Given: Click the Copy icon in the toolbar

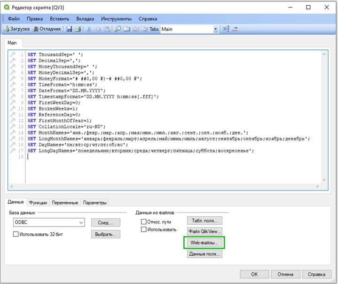Looking at the screenshot, I should [98, 29].
